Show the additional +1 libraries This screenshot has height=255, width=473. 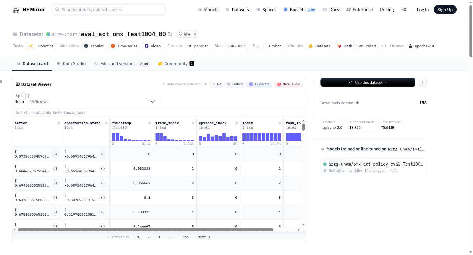[x=384, y=46]
